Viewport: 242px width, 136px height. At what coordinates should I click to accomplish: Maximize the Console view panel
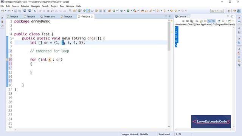(x=232, y=16)
